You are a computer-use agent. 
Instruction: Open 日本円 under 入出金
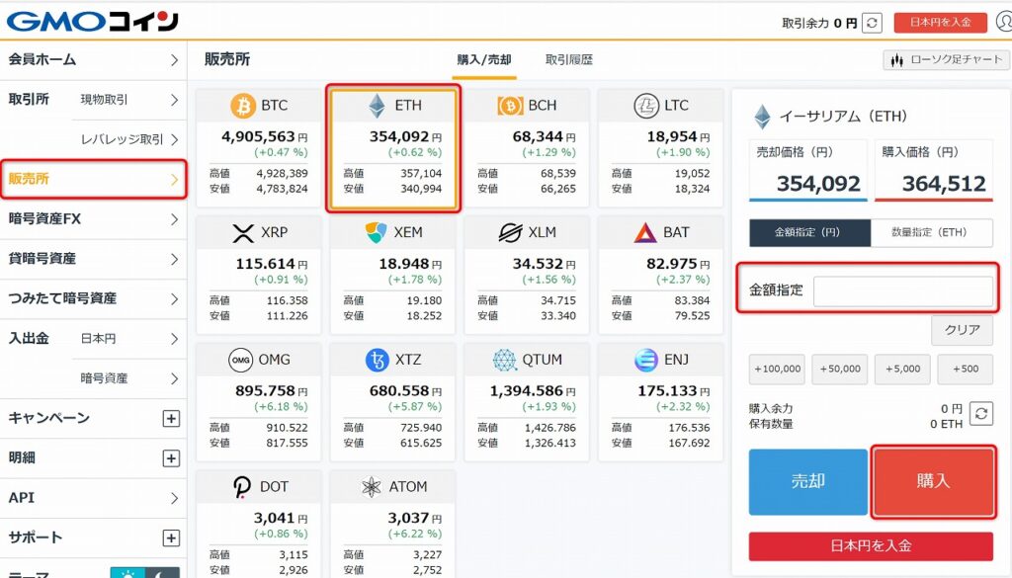pos(127,339)
